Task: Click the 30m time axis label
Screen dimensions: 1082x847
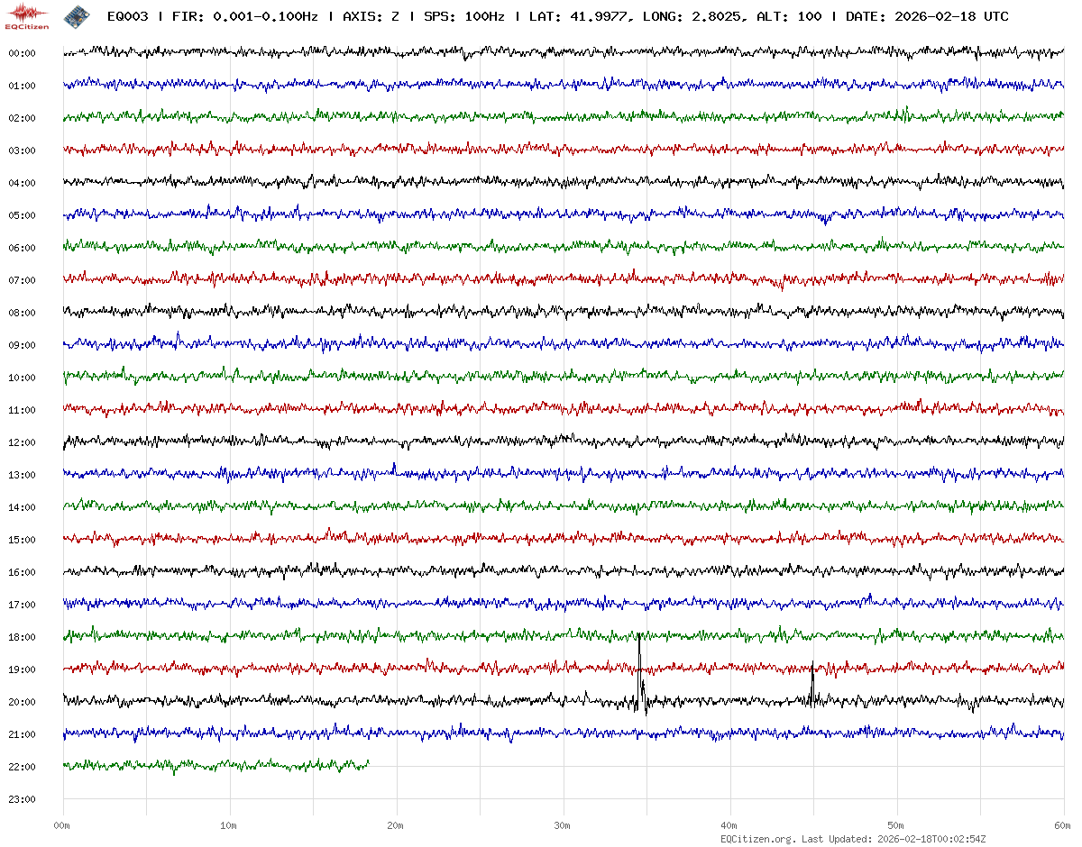Action: coord(563,825)
